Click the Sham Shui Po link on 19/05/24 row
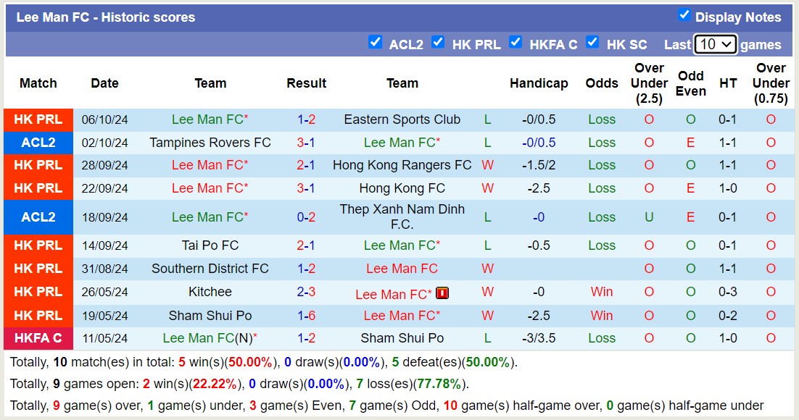The width and height of the screenshot is (799, 420). (210, 315)
